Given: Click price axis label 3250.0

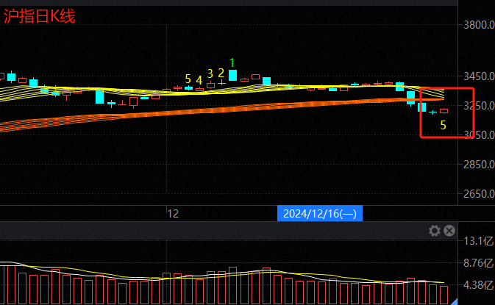Looking at the screenshot, I should (479, 106).
